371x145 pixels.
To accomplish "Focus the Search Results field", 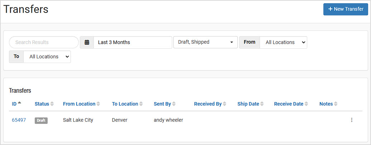I will point(44,42).
